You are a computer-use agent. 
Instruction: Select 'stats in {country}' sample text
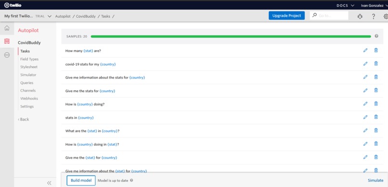click(x=79, y=118)
